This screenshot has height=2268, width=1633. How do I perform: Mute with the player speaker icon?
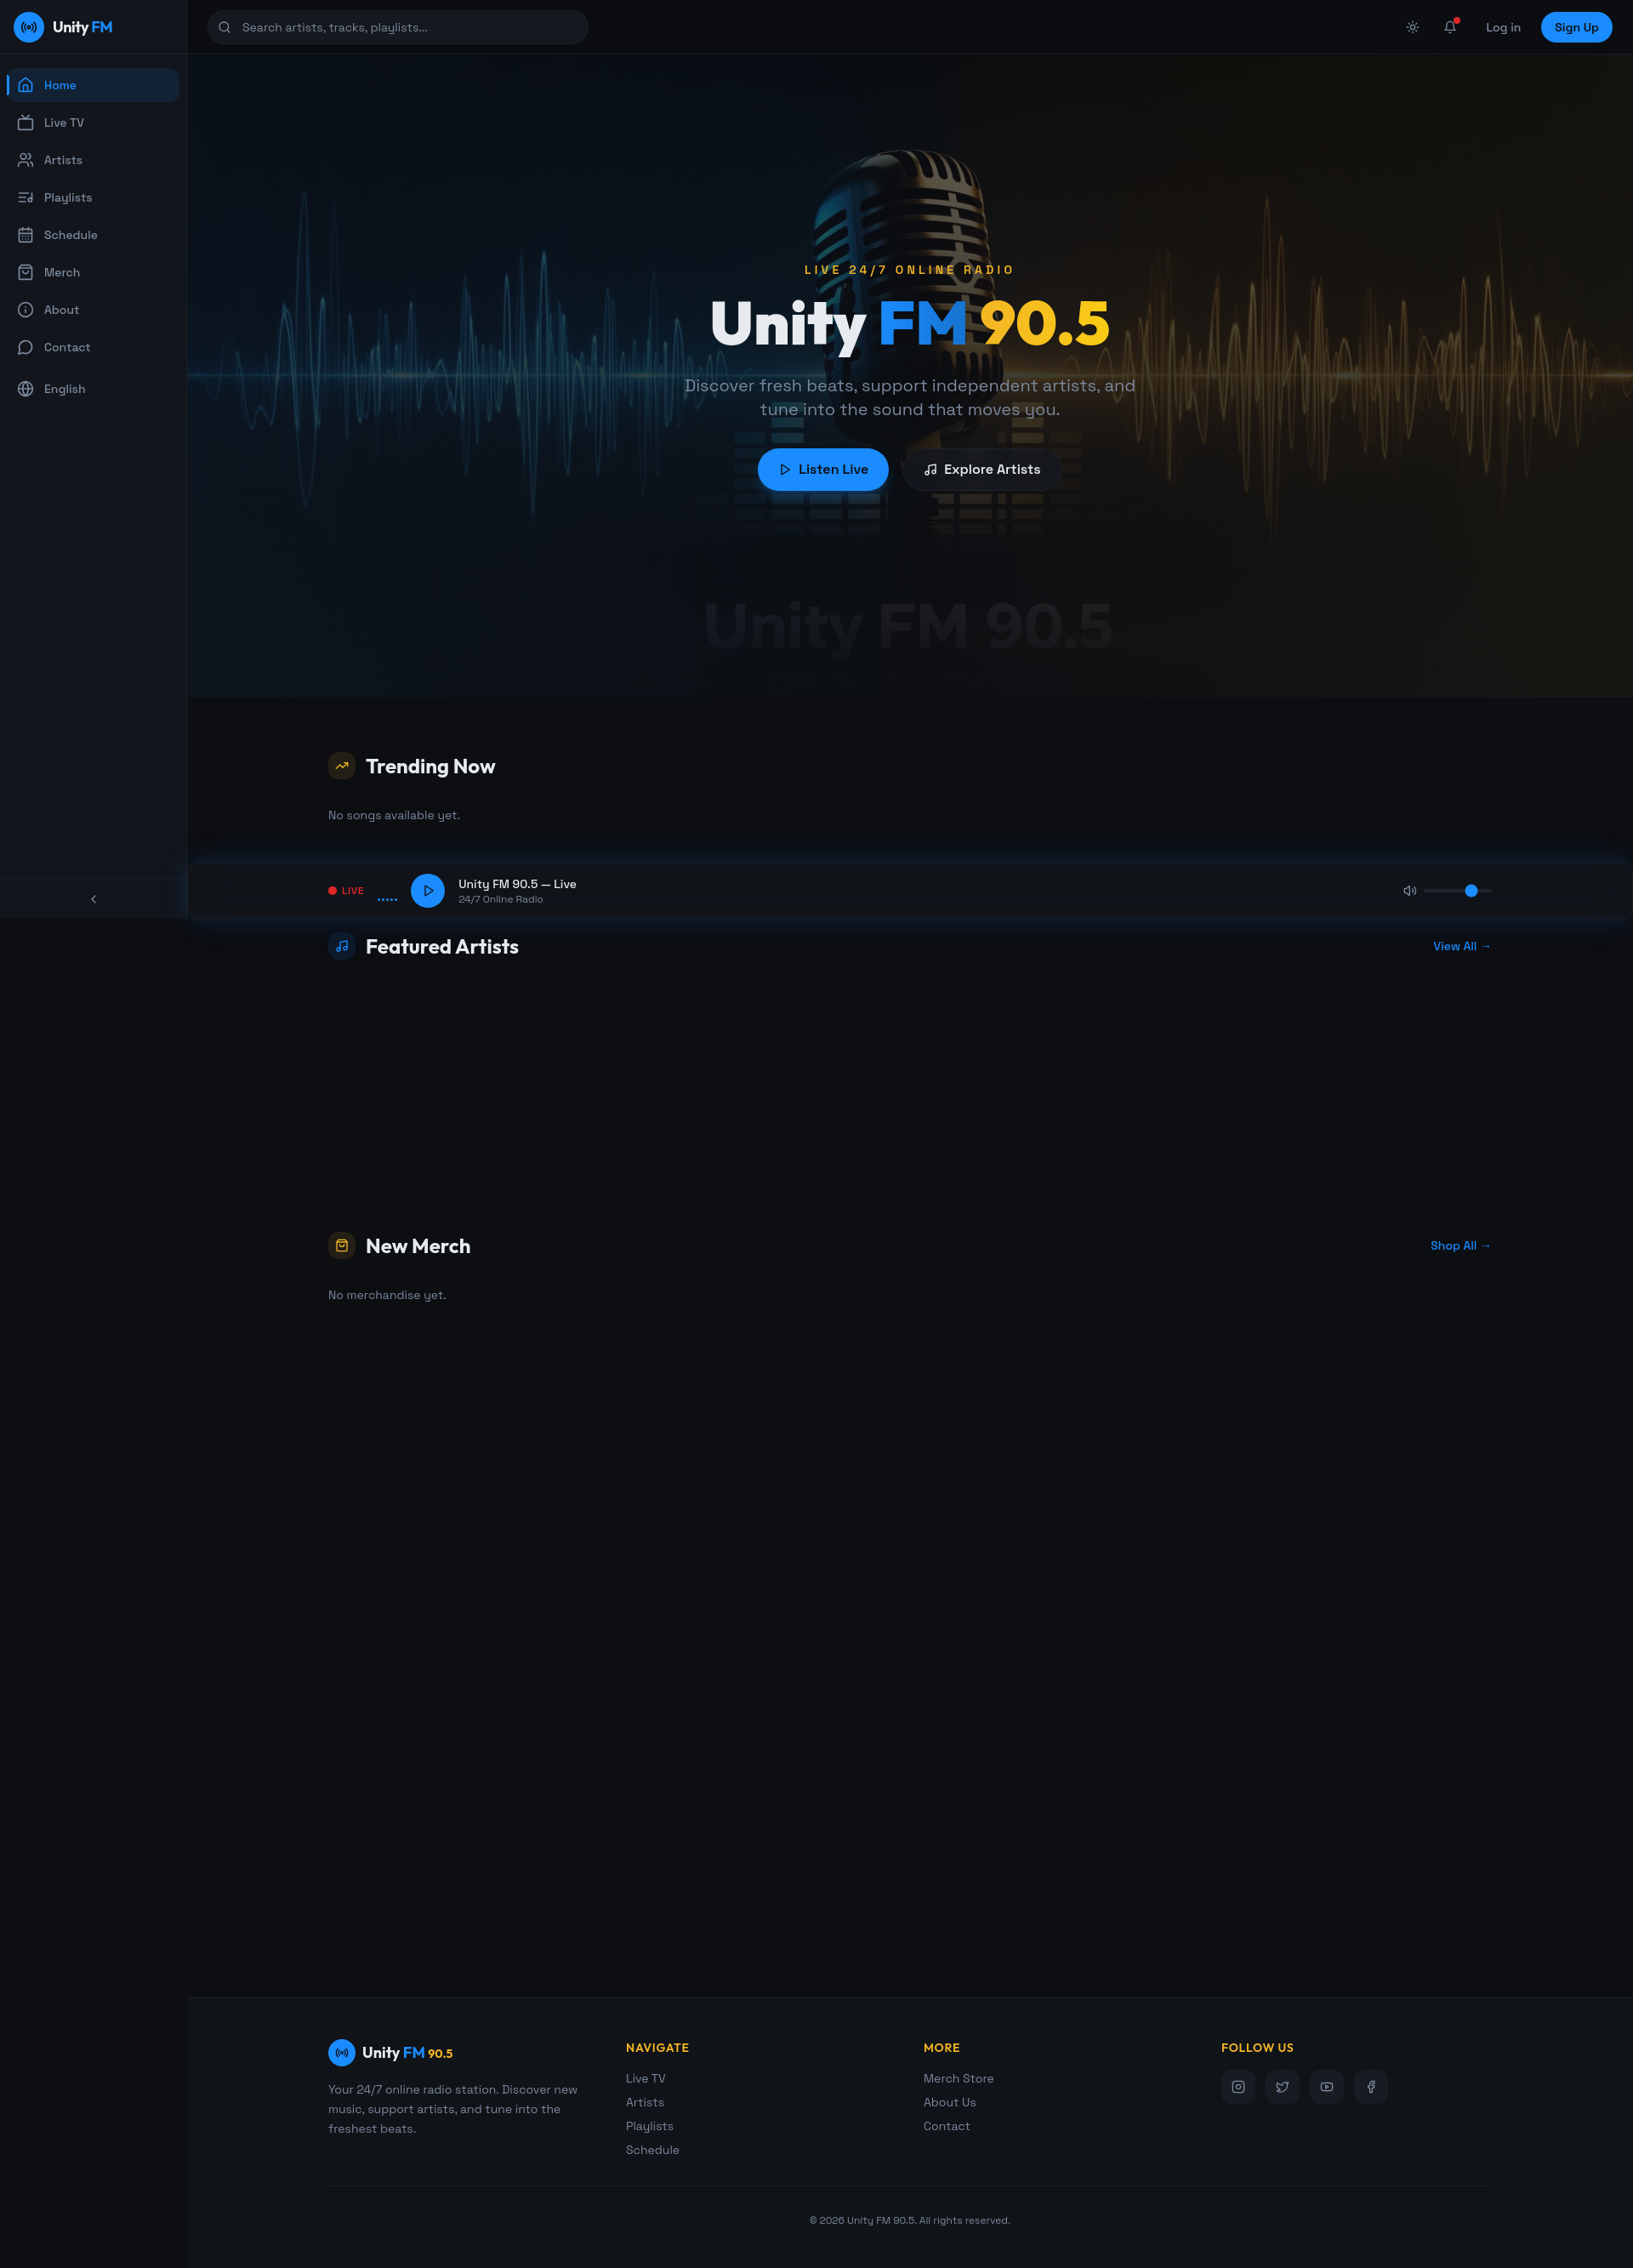tap(1410, 891)
